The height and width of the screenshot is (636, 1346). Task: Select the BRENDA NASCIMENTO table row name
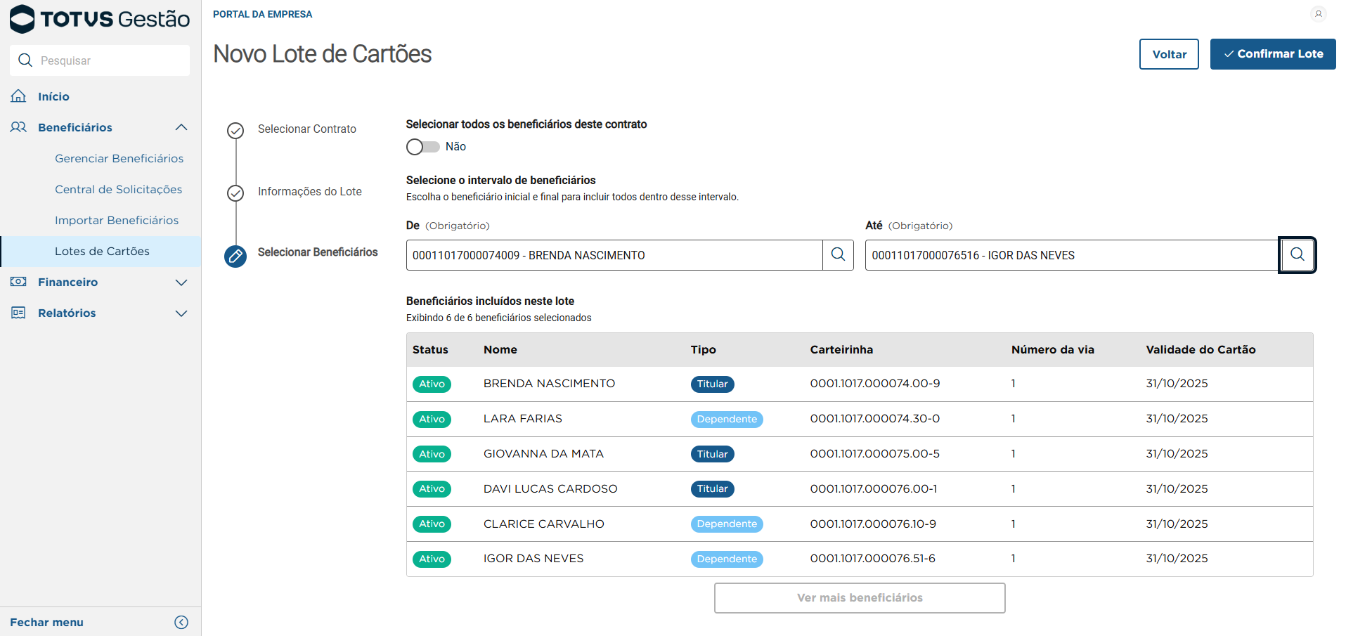coord(549,384)
